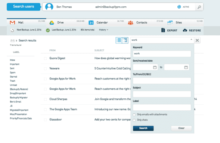Enable Only emails with attachments
This screenshot has width=220, height=143.
click(x=134, y=115)
